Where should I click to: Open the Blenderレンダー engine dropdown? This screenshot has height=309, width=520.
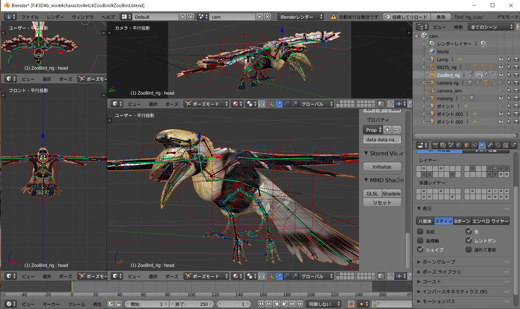301,17
